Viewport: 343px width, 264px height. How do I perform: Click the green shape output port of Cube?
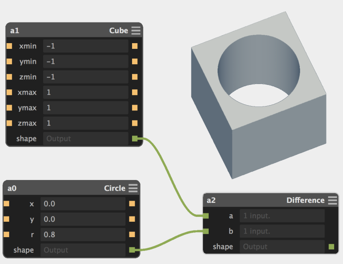135,139
